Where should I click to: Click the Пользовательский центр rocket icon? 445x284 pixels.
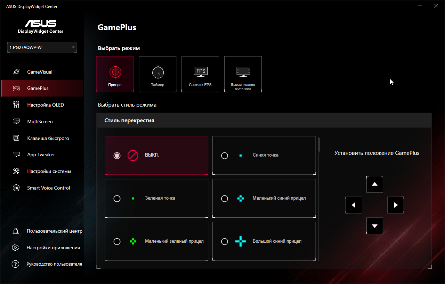click(x=15, y=231)
